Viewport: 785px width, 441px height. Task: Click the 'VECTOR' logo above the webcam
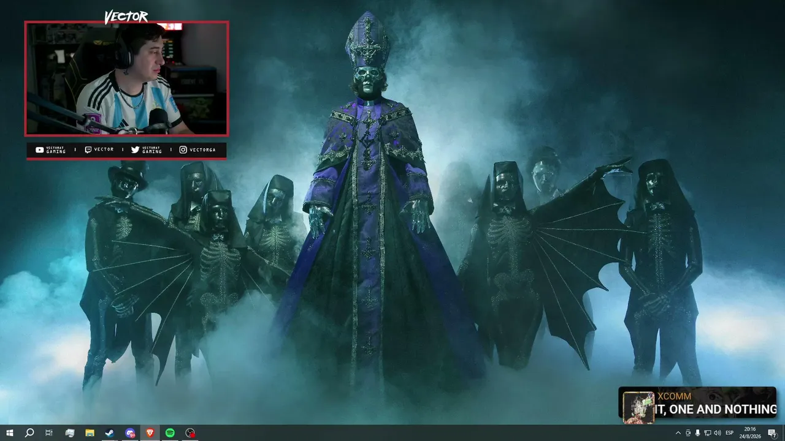point(126,17)
